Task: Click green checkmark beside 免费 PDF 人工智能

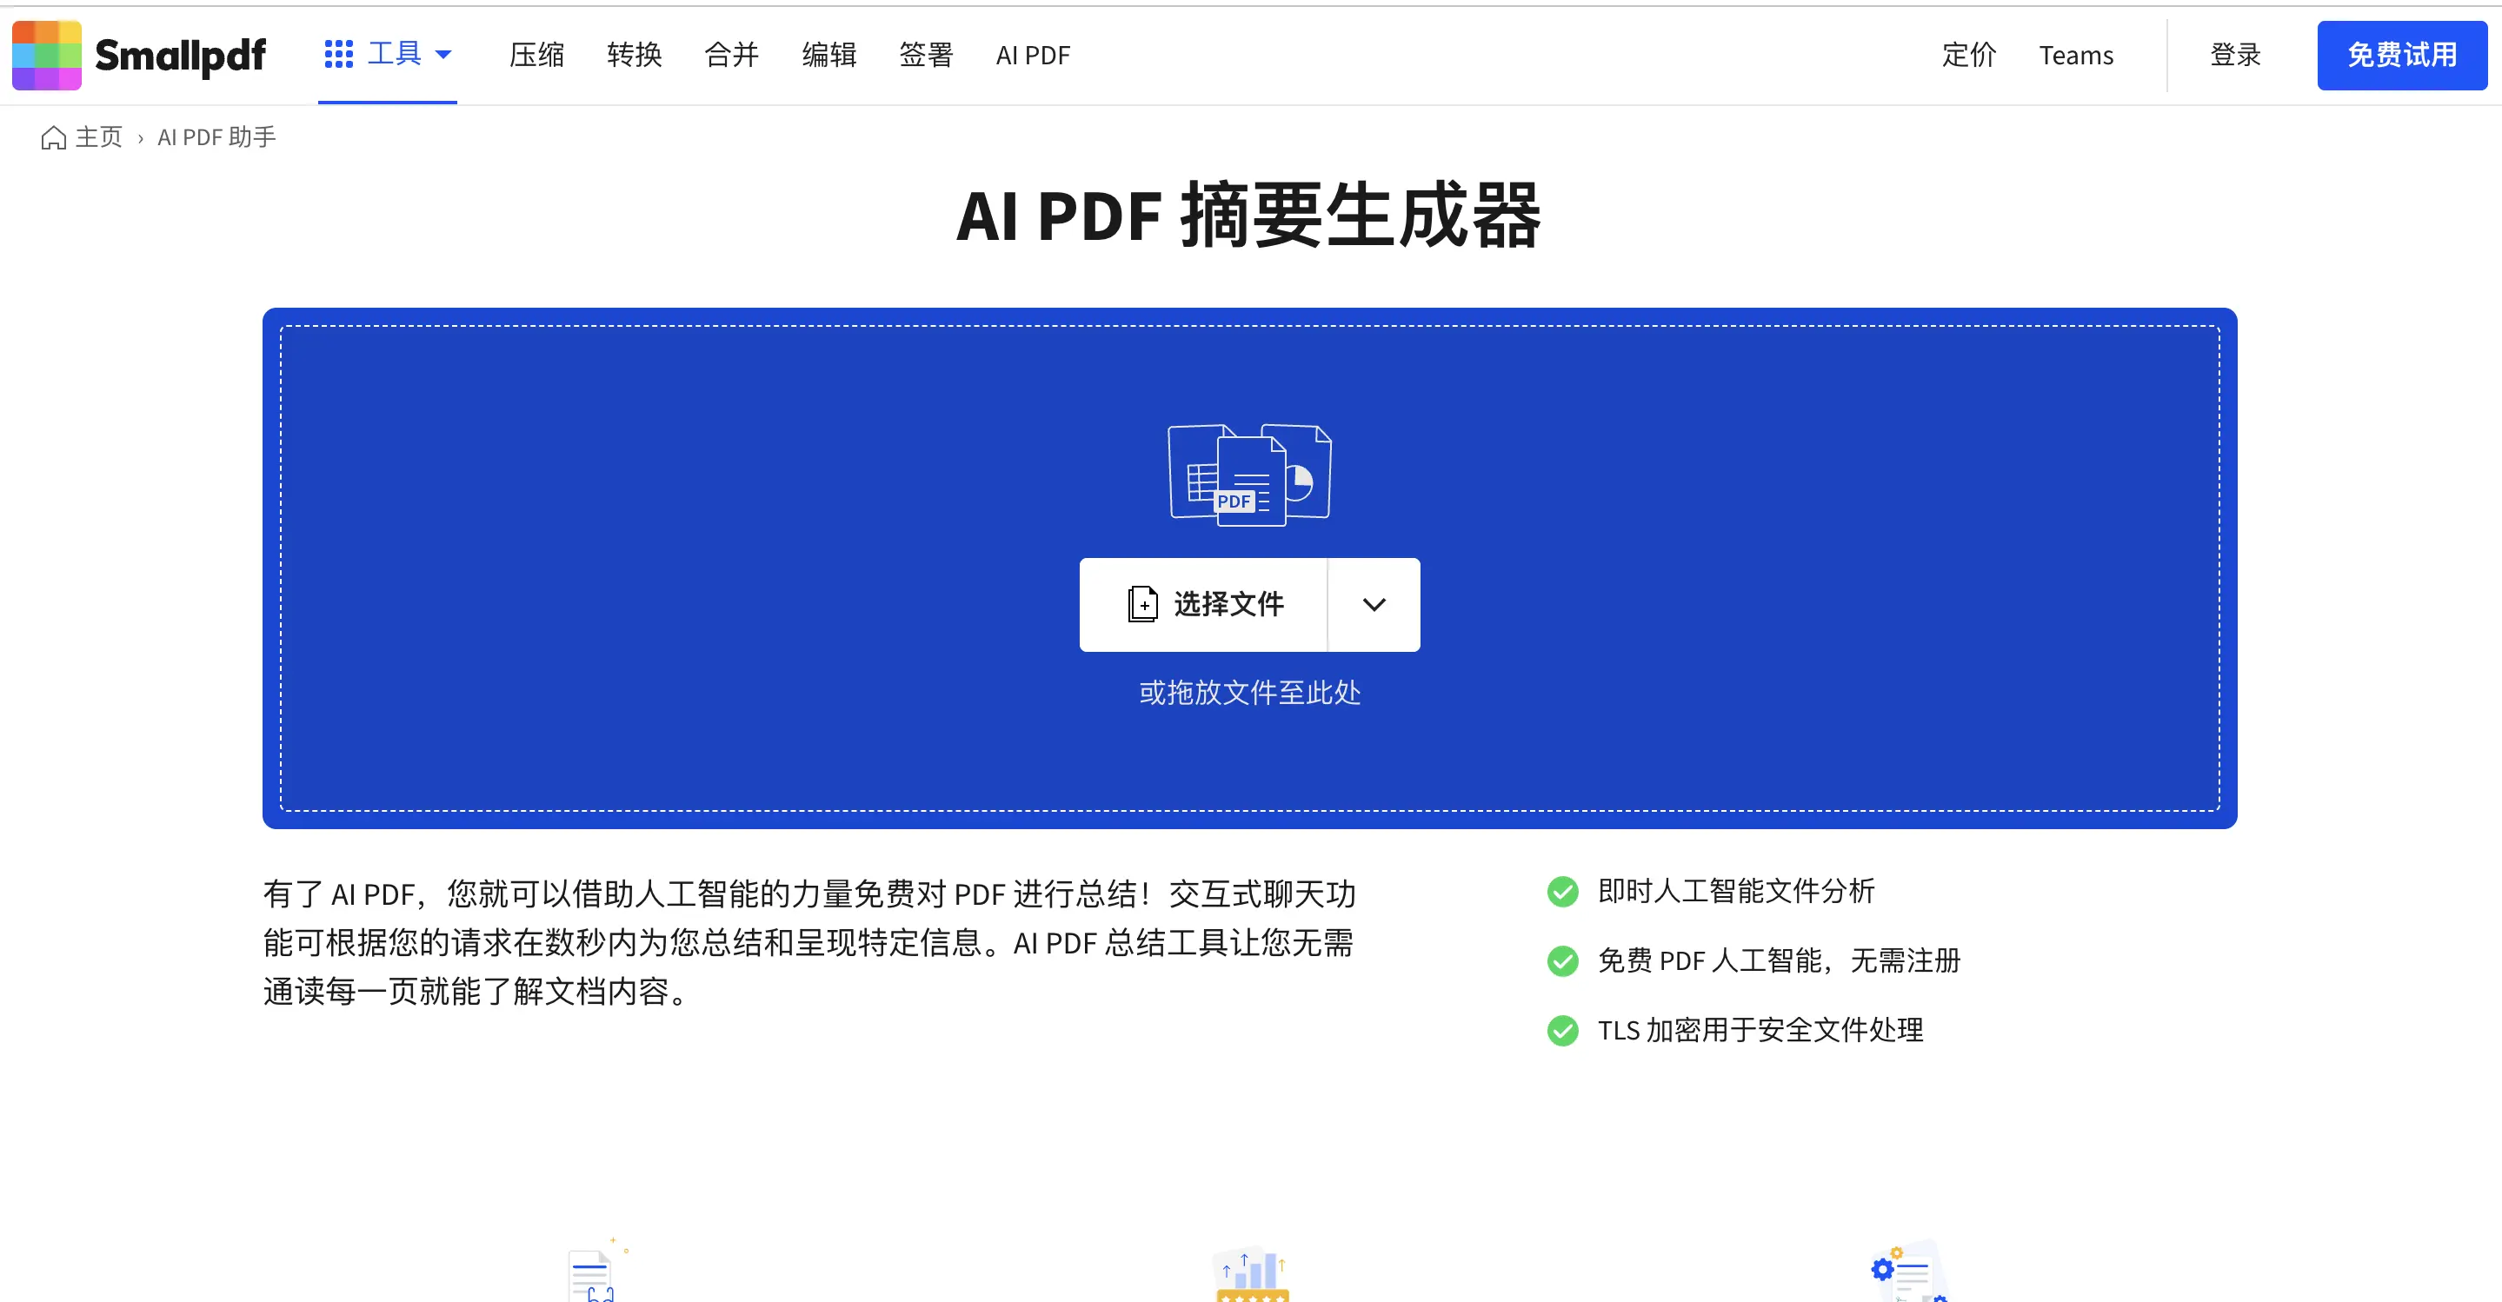Action: coord(1562,960)
